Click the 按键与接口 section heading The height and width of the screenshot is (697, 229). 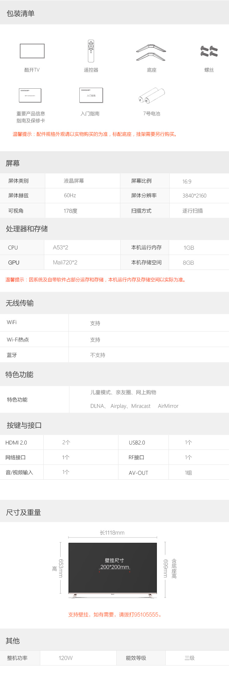tap(24, 425)
